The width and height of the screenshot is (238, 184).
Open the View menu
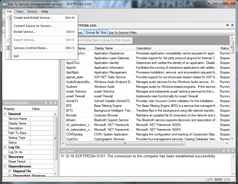pyautogui.click(x=20, y=12)
